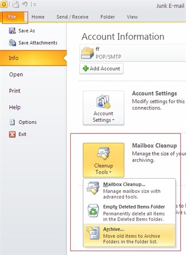Click the Mailbox Cleanup section heading text

[155, 146]
